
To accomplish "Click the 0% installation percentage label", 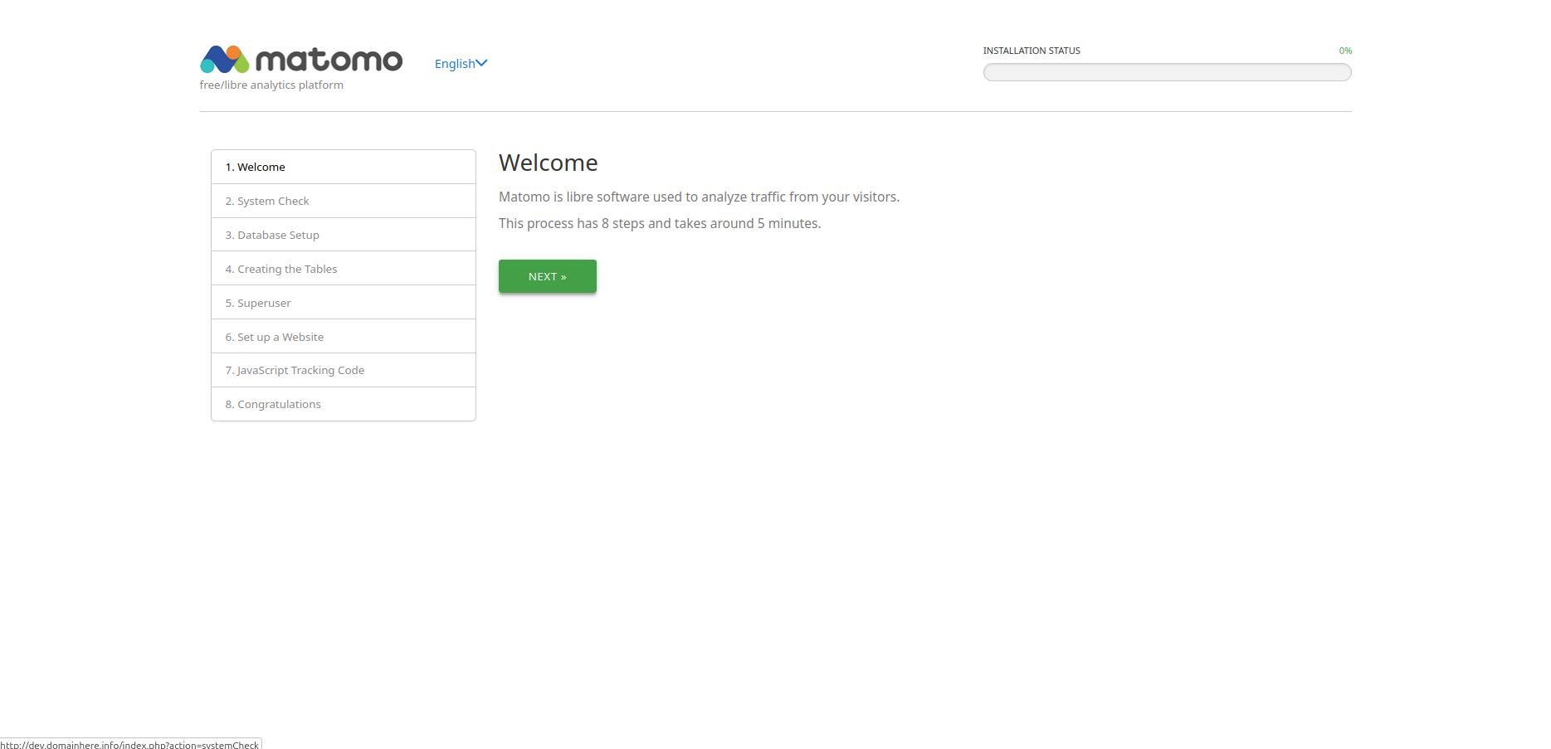I will click(x=1344, y=51).
